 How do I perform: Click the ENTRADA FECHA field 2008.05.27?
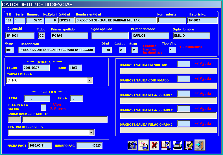[36, 68]
